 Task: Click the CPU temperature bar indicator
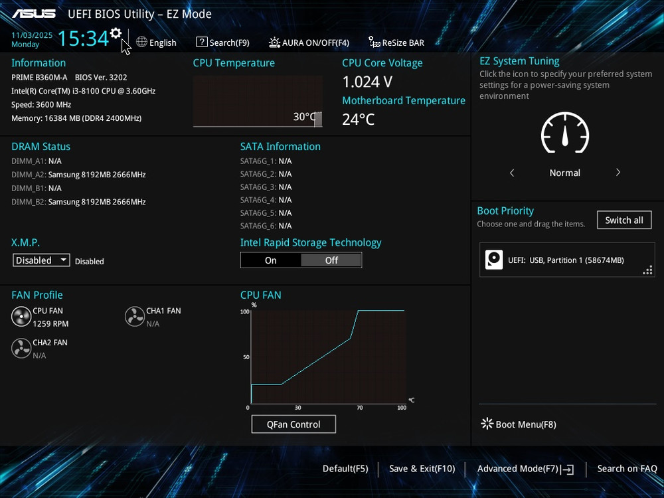(x=318, y=120)
